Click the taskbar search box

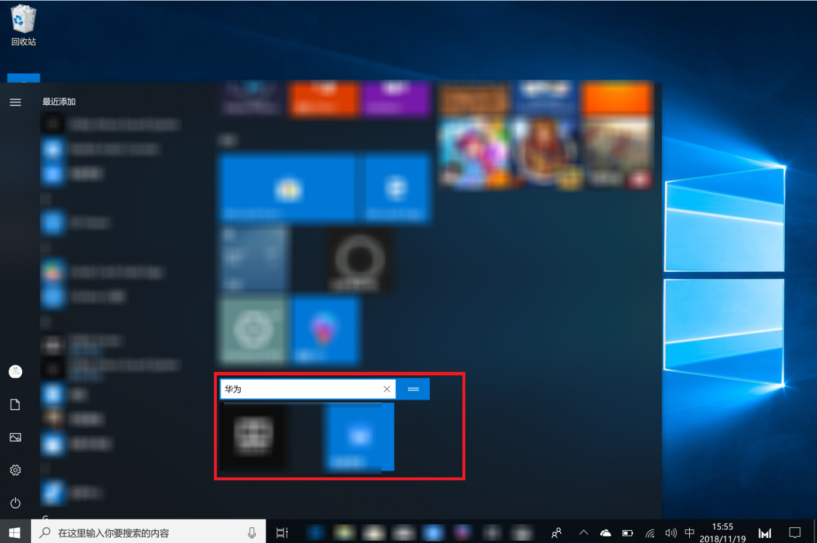(141, 532)
